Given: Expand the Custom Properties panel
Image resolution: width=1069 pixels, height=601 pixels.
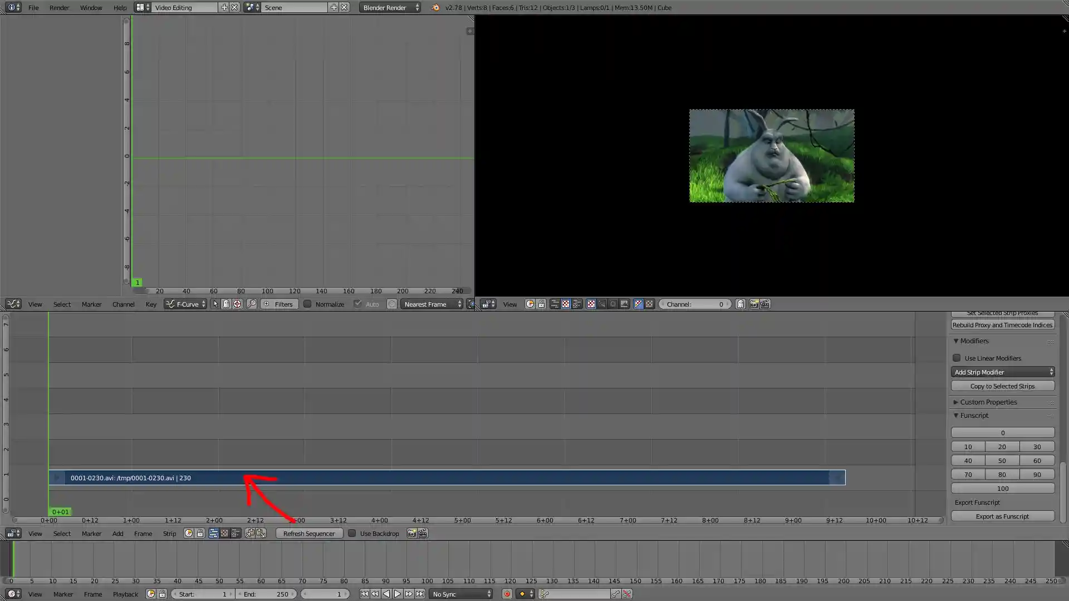Looking at the screenshot, I should click(x=988, y=402).
